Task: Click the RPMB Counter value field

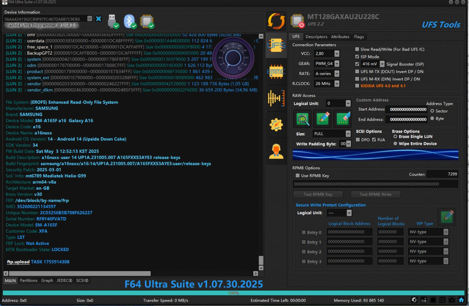Action: (442, 174)
